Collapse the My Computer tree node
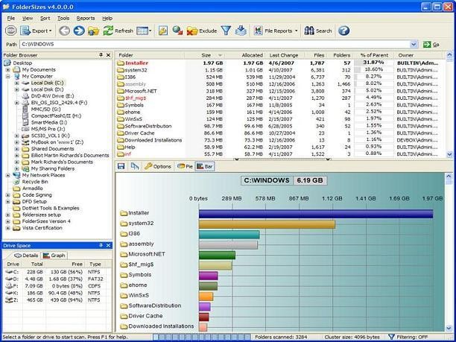 click(8, 77)
